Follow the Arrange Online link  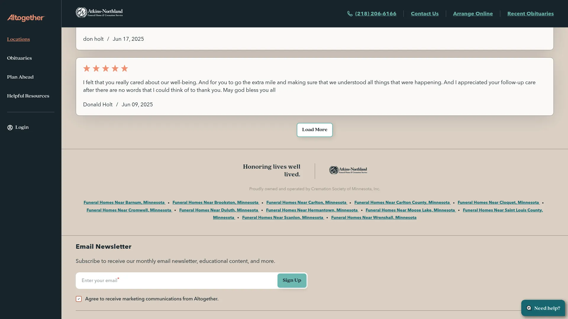click(473, 14)
